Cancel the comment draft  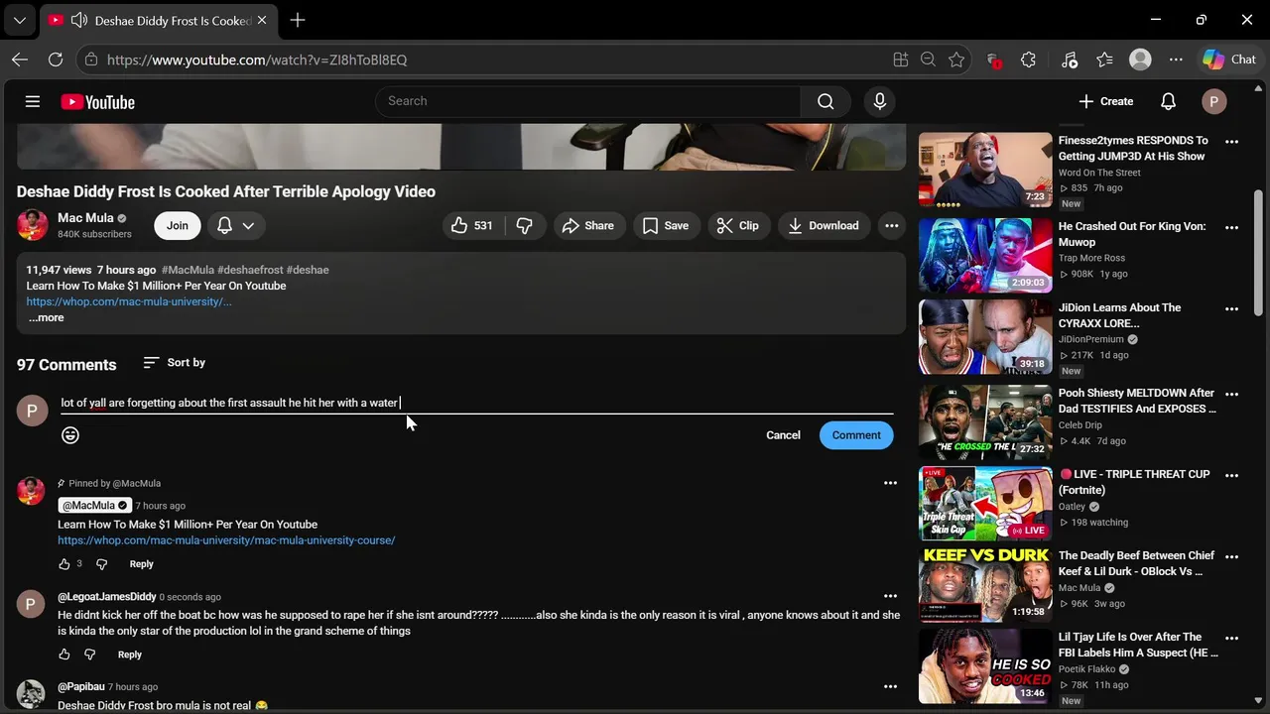(x=783, y=435)
